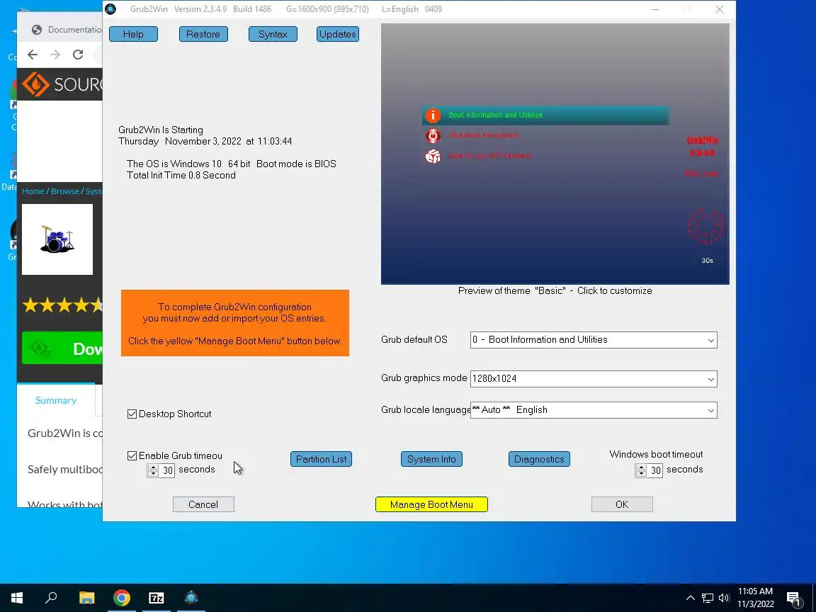Viewport: 816px width, 612px height.
Task: Show System Info
Action: coord(431,459)
